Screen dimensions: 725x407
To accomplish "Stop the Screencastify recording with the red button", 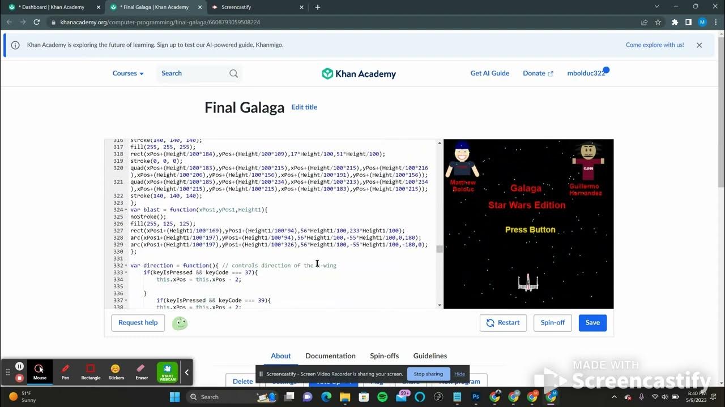I will [19, 378].
